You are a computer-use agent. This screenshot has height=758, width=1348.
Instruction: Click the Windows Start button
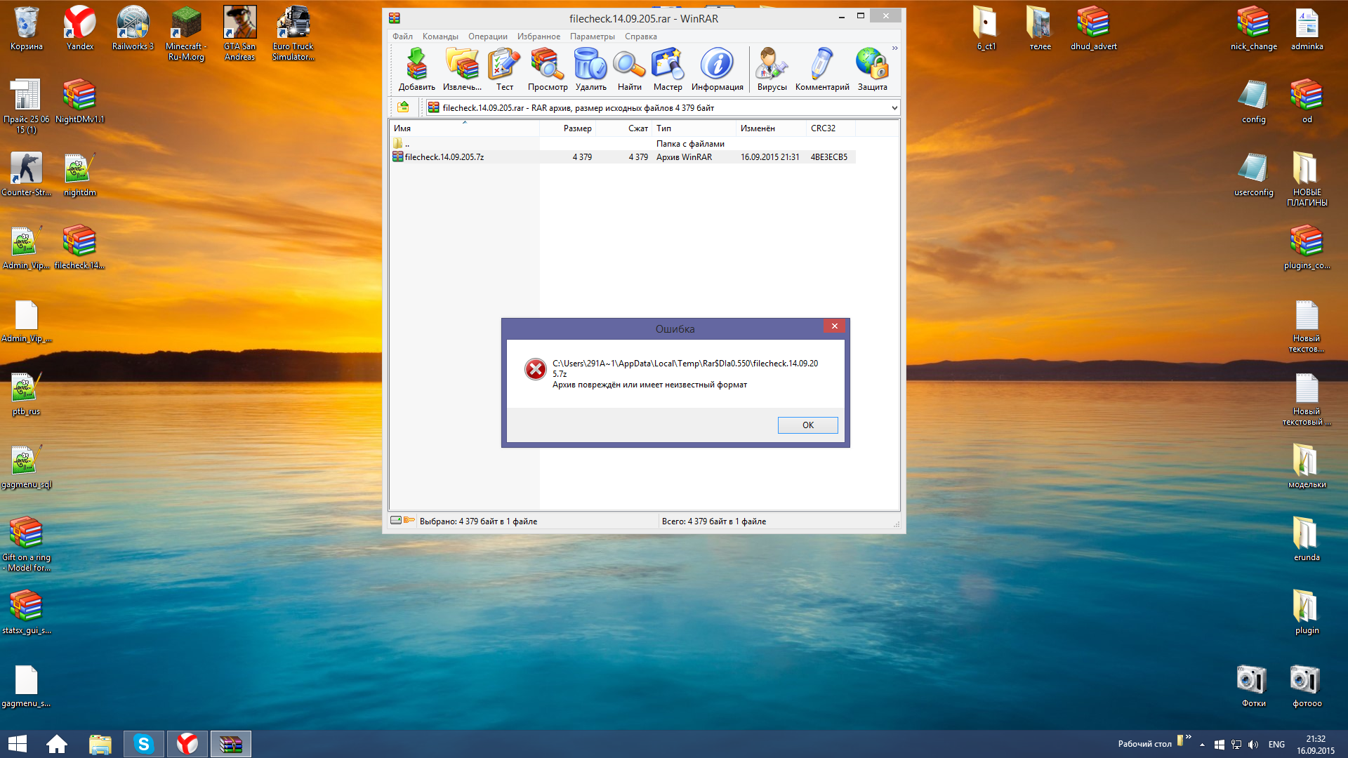coord(17,744)
